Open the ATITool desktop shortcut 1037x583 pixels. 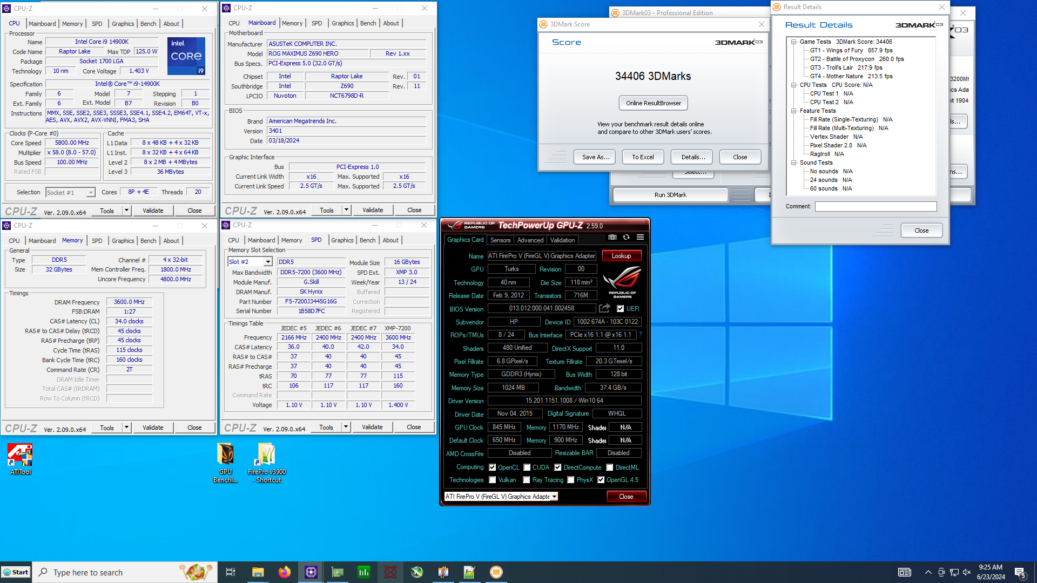pos(21,459)
